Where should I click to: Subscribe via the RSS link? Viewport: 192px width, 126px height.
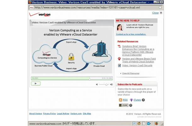click(125, 100)
